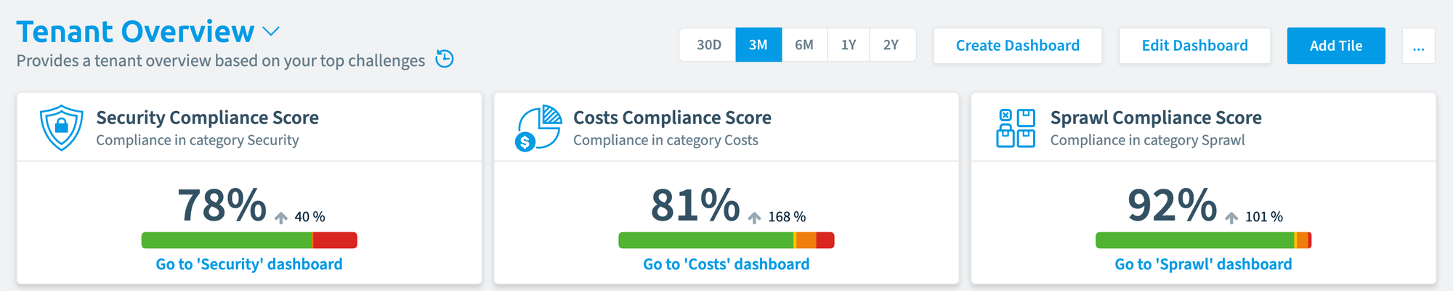Click the up arrow next to 101 %
The width and height of the screenshot is (1453, 291).
(1231, 218)
